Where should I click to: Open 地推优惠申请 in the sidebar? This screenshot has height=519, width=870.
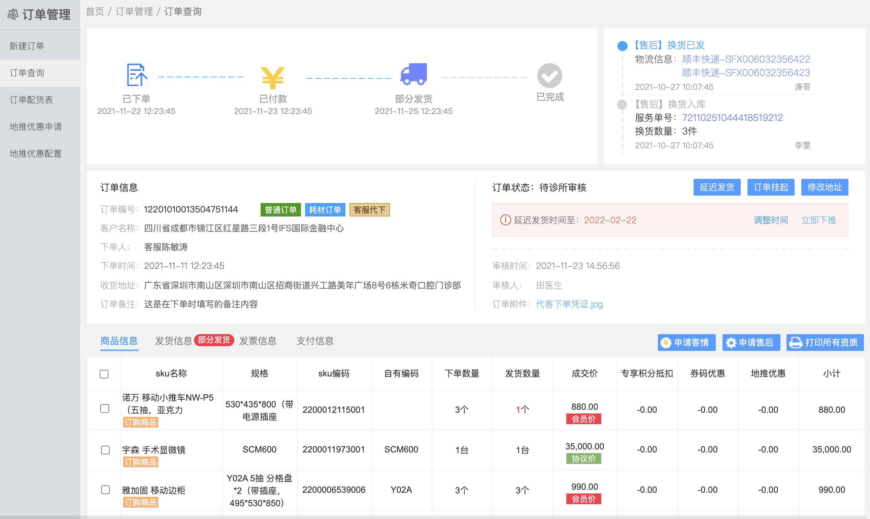coord(40,127)
